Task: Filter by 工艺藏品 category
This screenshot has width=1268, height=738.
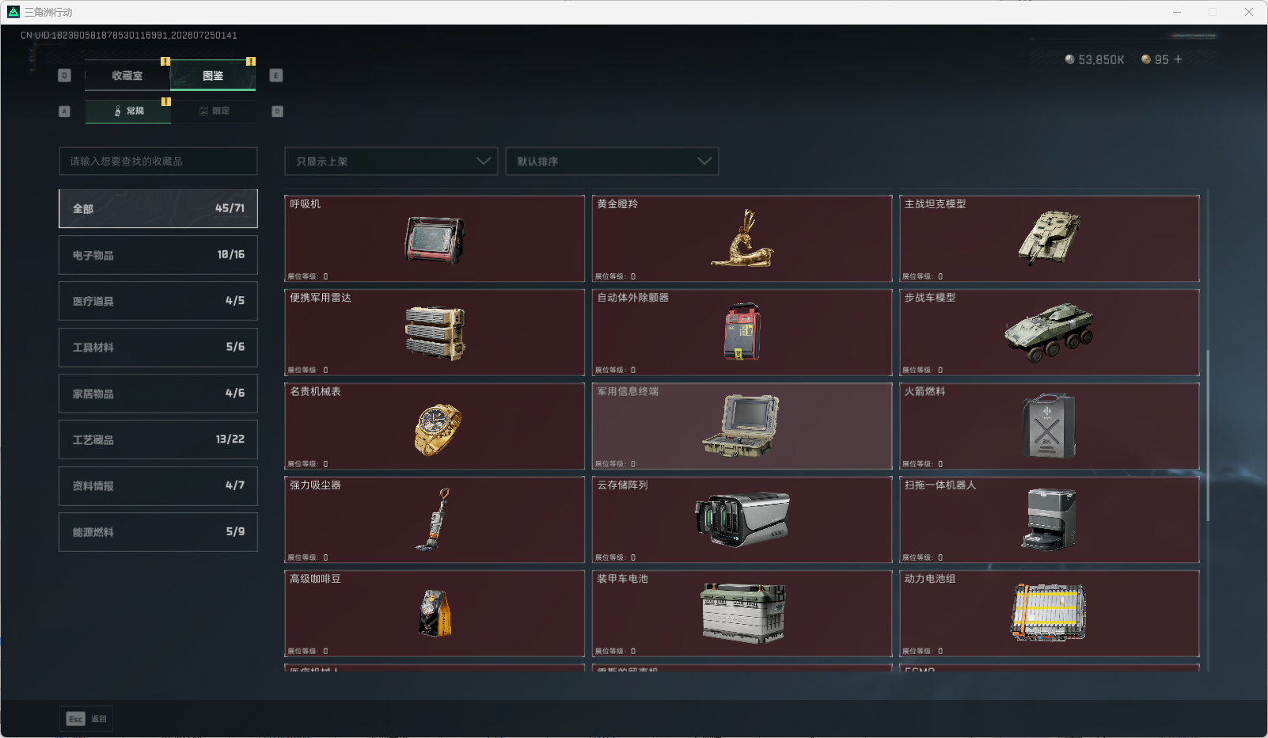Action: point(158,439)
